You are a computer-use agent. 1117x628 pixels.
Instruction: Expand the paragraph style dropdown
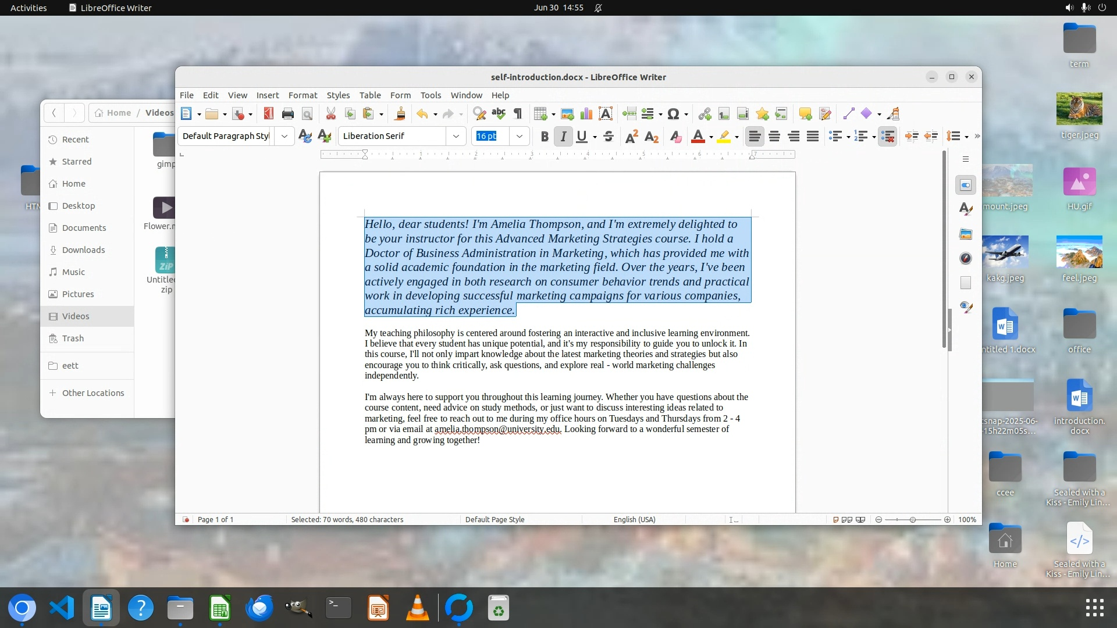point(284,136)
